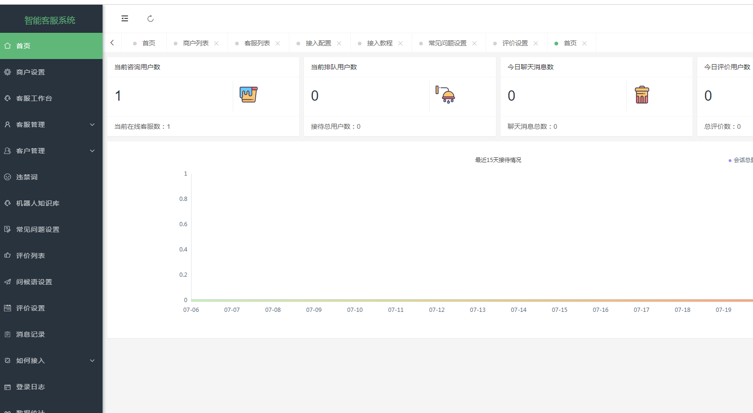Screen dimensions: 753x413
Task: Click the paint bucket icon in 当前咨询用户数 card
Action: (249, 95)
